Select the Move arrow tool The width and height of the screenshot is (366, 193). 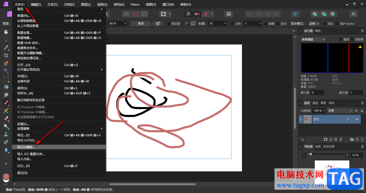pyautogui.click(x=6, y=40)
